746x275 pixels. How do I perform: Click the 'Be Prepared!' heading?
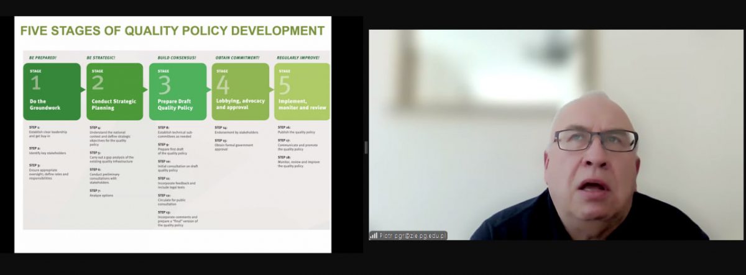(42, 58)
